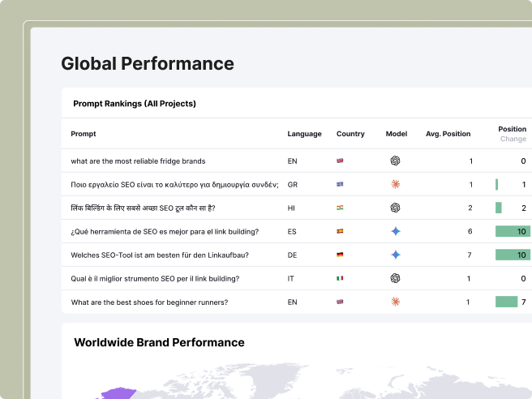
Task: Click the Gemini icon in the Spanish prompt row
Action: pyautogui.click(x=396, y=231)
